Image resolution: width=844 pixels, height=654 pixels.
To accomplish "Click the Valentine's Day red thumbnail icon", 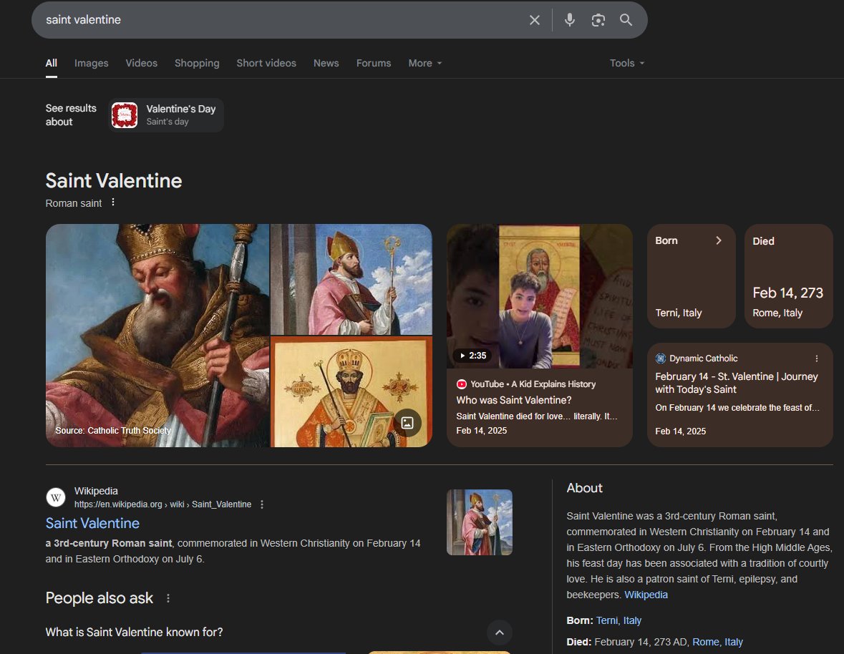I will pos(125,115).
